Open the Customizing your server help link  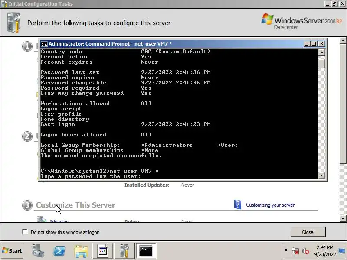tap(270, 205)
